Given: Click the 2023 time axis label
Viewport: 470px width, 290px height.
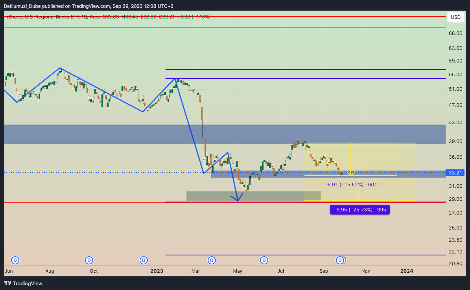Looking at the screenshot, I should 157,271.
